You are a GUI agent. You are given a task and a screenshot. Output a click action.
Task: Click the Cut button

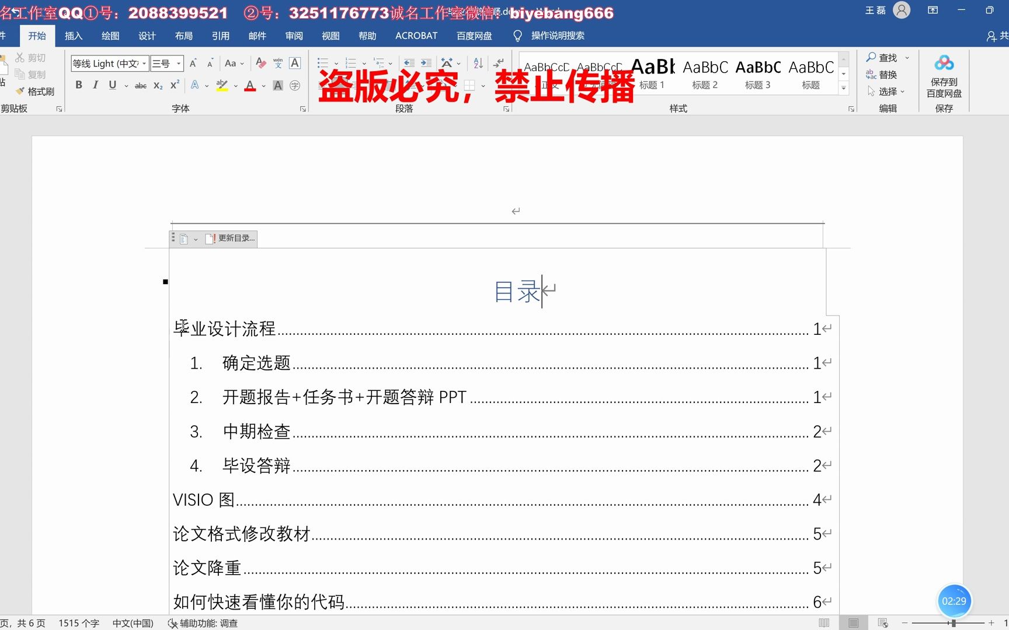tap(30, 58)
